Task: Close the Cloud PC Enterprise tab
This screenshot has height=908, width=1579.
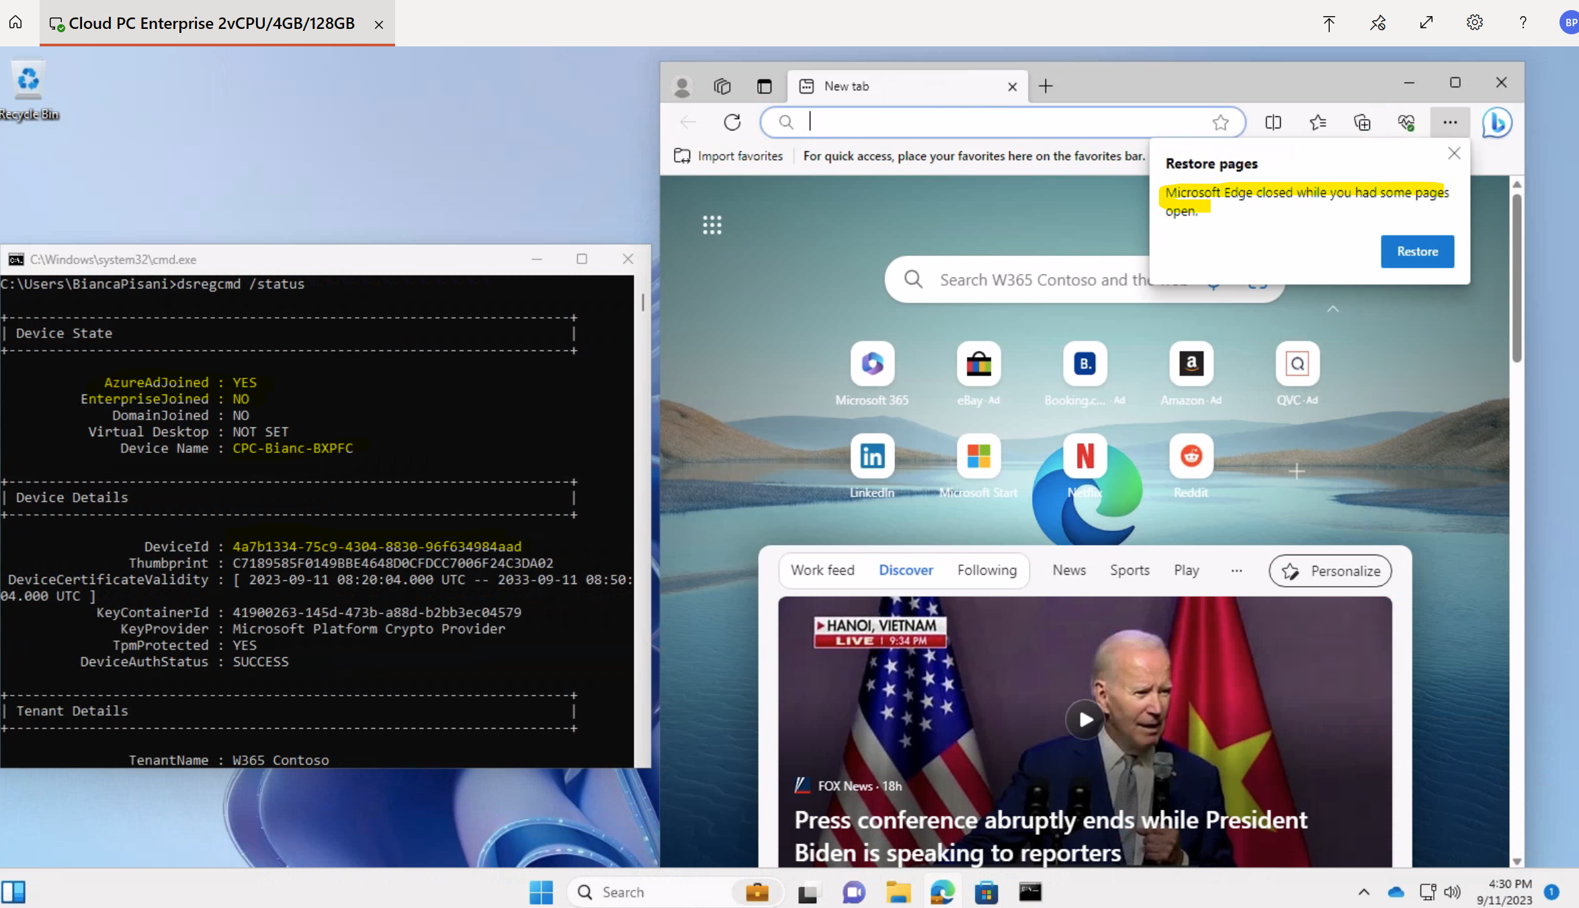Action: 379,24
